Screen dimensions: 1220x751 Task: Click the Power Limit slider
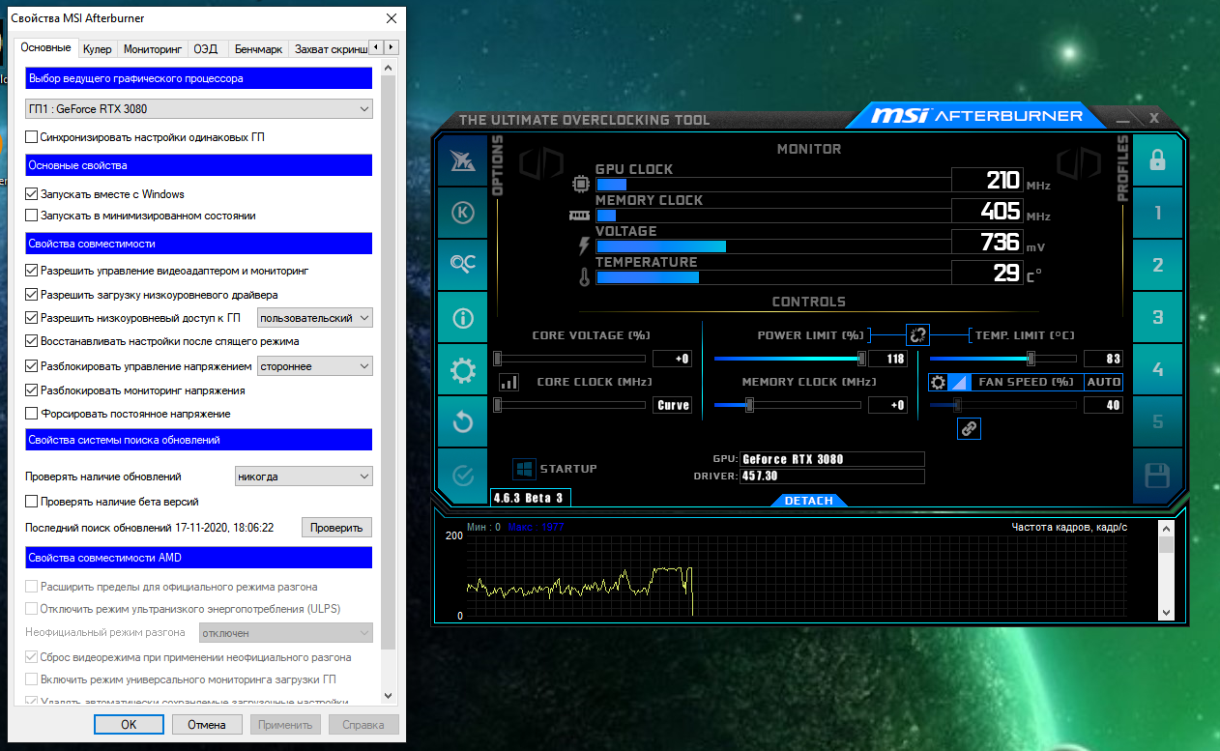pos(788,359)
